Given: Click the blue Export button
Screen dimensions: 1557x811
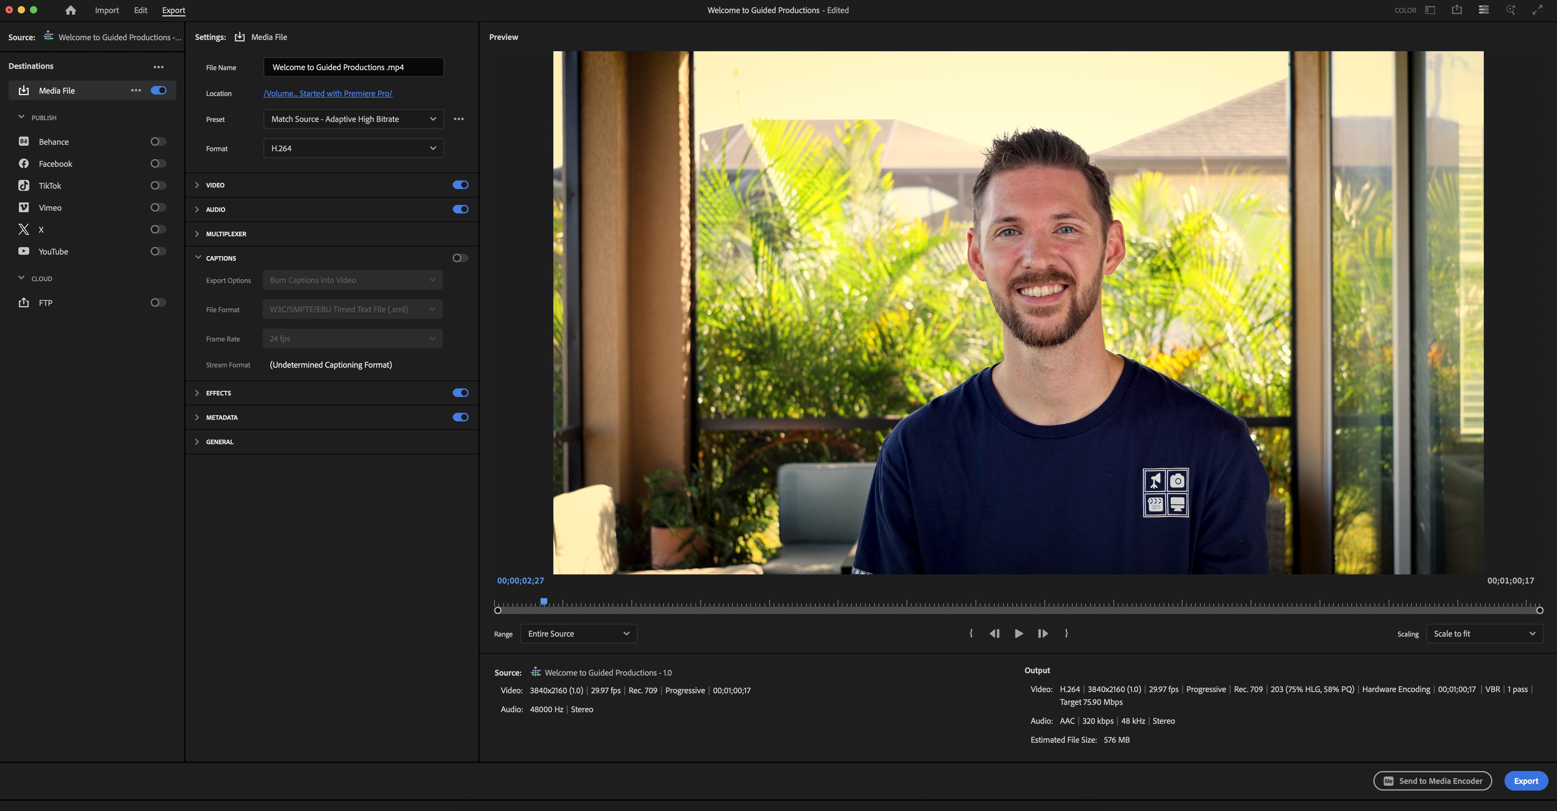Looking at the screenshot, I should [x=1525, y=781].
